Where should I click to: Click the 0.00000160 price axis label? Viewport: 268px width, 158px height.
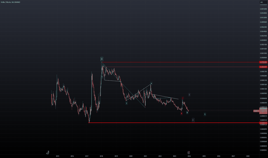pyautogui.click(x=263, y=120)
